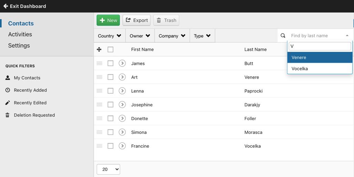The height and width of the screenshot is (177, 354).
Task: Click the Export button
Action: 137,20
